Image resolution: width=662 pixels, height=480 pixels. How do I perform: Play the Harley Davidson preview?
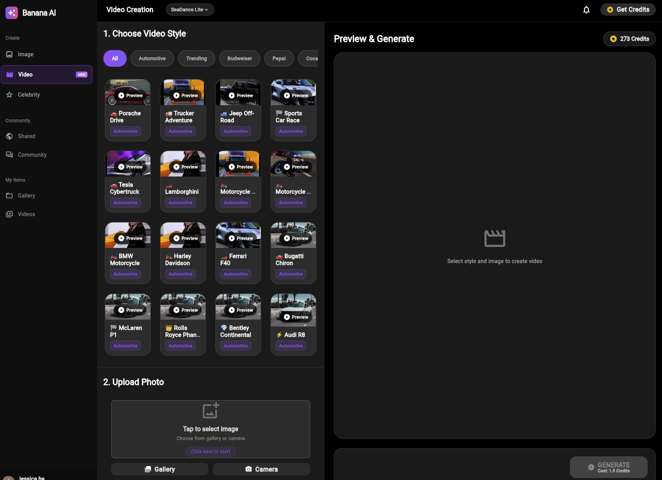tap(186, 238)
